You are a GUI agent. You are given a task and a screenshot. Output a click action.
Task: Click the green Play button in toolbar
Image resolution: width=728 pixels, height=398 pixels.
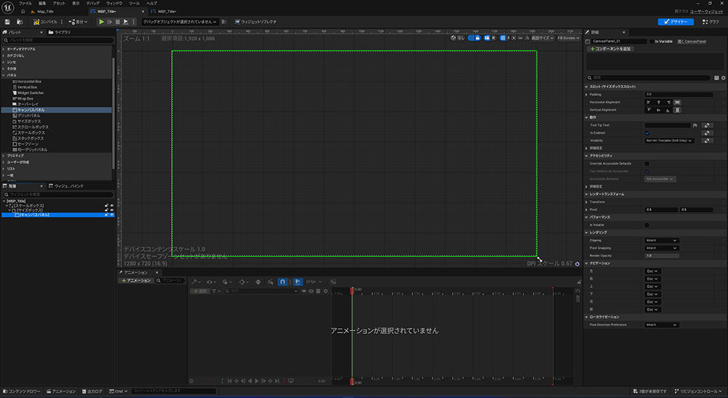coord(101,22)
